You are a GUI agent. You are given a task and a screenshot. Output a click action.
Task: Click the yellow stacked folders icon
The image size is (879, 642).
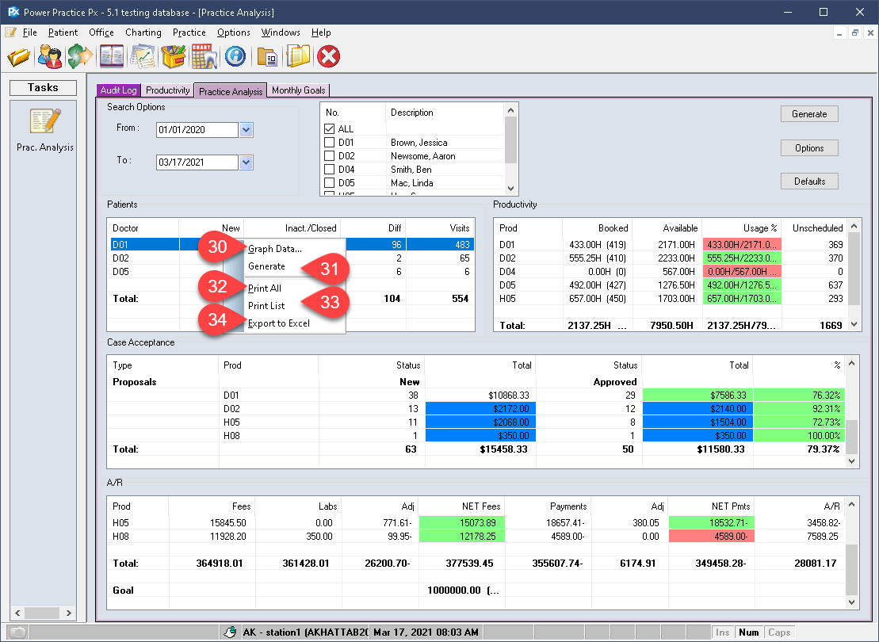pyautogui.click(x=298, y=56)
